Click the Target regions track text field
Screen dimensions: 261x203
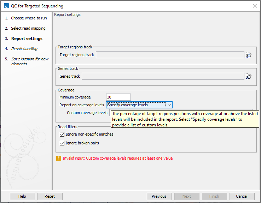coord(170,55)
